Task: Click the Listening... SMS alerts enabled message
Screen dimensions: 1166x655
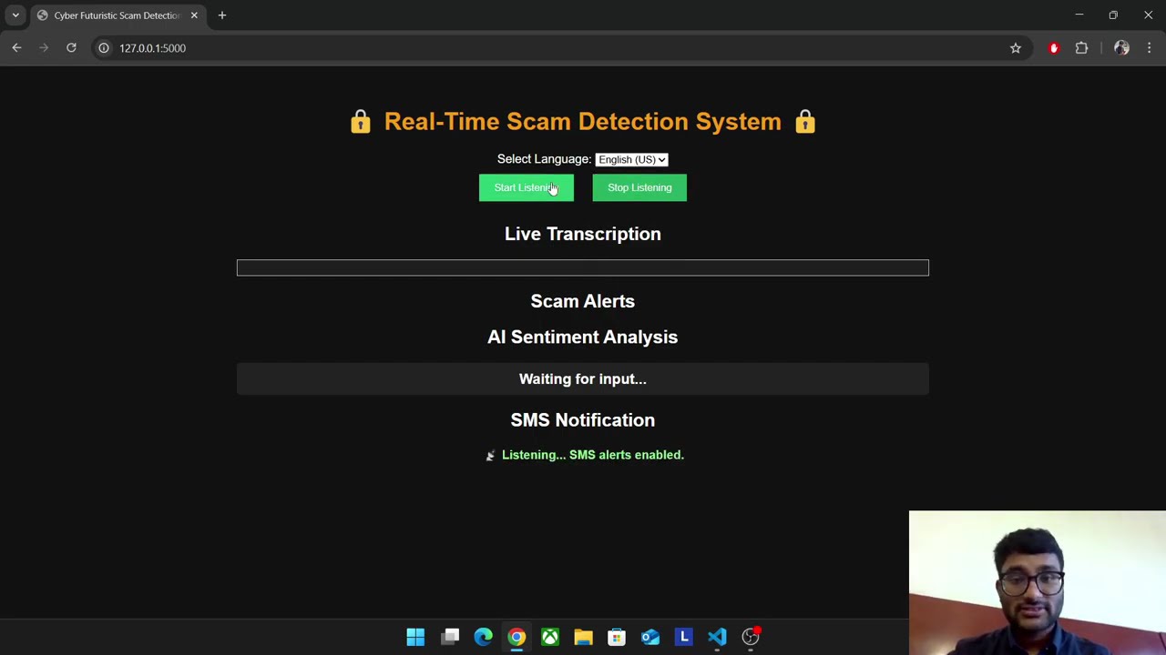Action: coord(584,455)
